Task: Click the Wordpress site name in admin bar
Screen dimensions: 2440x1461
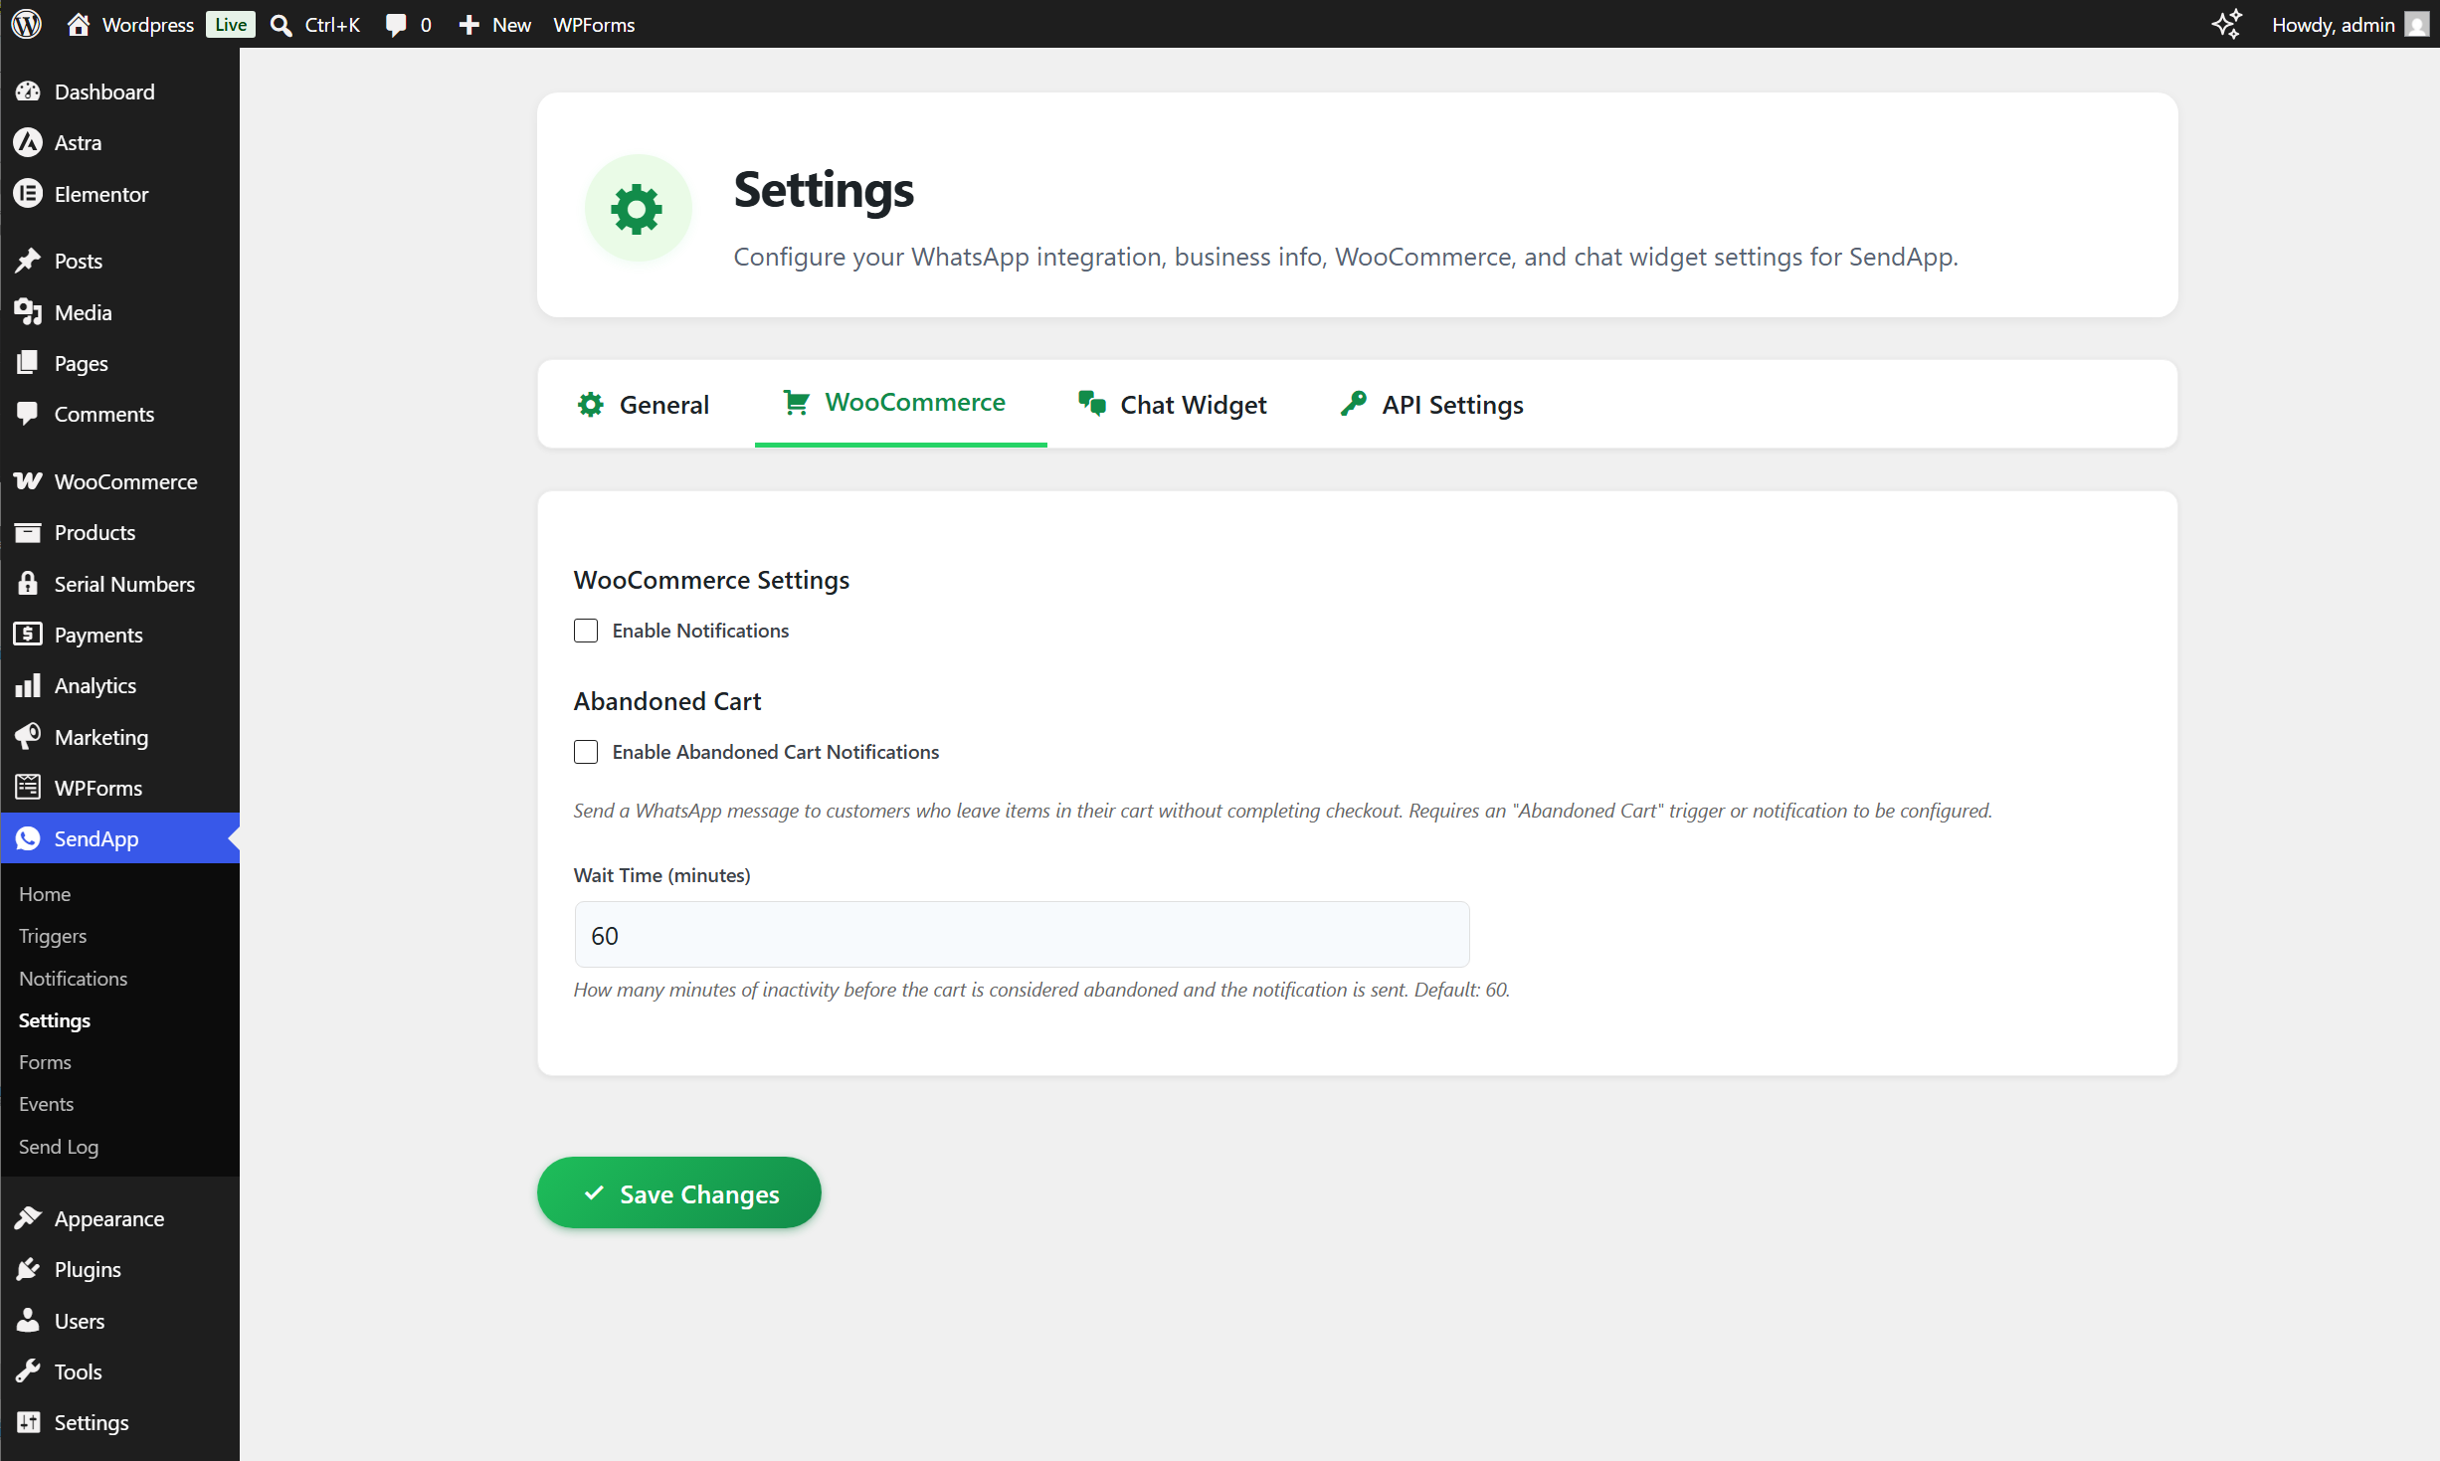Action: (x=148, y=25)
